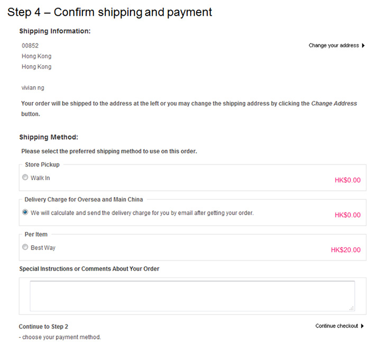Image resolution: width=378 pixels, height=342 pixels.
Task: Click the comments box resize grip
Action: pos(352,308)
